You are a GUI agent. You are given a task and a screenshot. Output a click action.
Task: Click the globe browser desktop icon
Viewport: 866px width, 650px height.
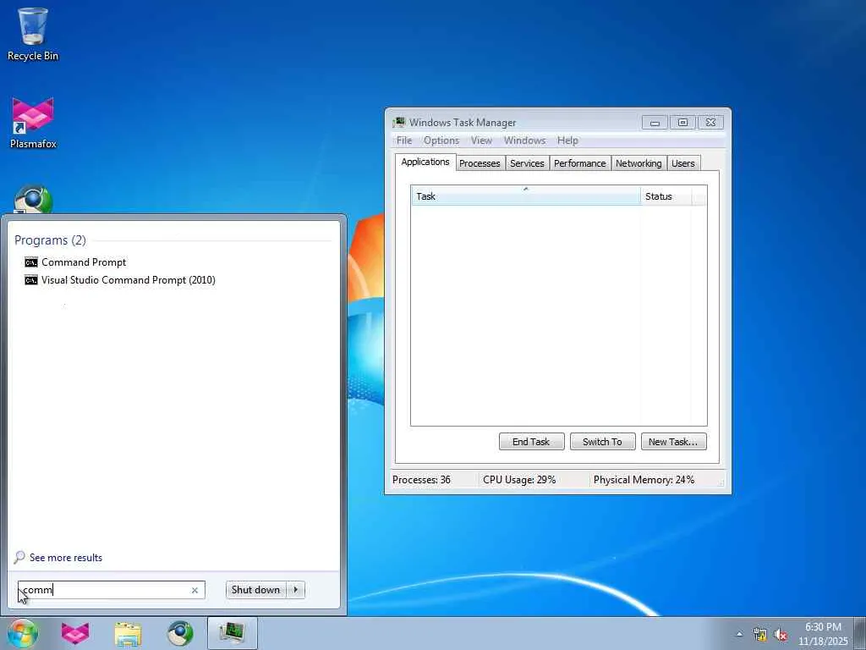coord(33,200)
